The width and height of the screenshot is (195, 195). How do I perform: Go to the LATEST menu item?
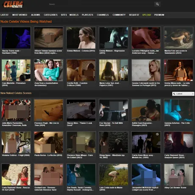click(x=5, y=15)
